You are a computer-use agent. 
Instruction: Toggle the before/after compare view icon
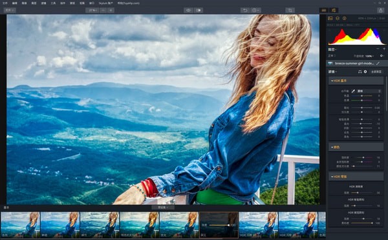point(199,10)
